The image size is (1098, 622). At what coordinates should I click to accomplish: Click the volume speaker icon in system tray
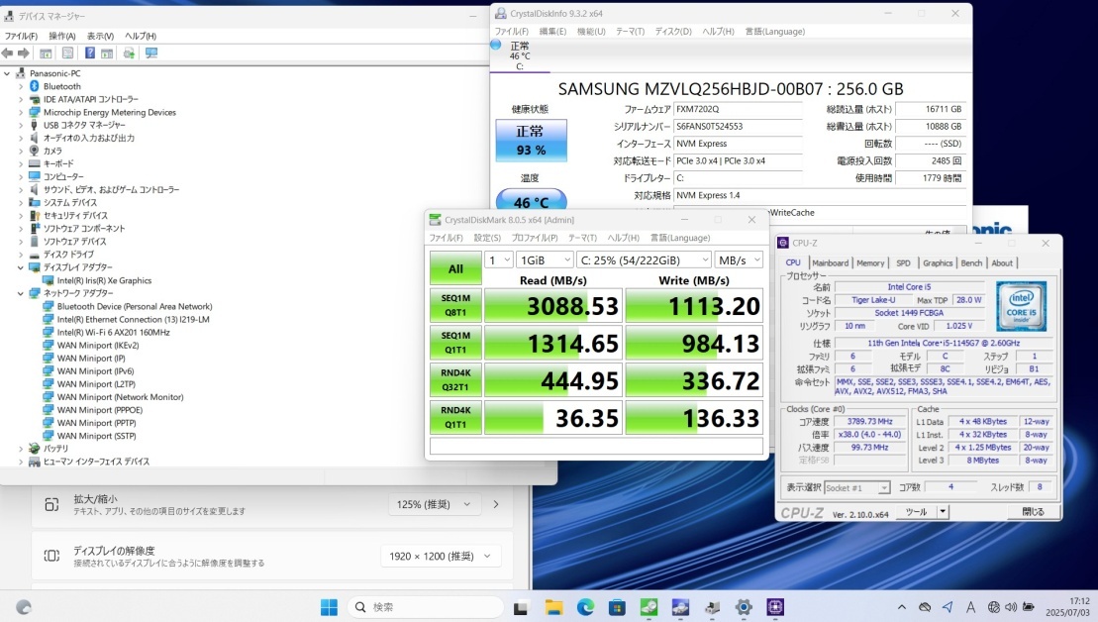click(x=1011, y=607)
